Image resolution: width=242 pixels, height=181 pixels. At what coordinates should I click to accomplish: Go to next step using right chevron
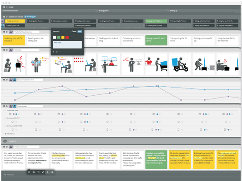[57, 52]
